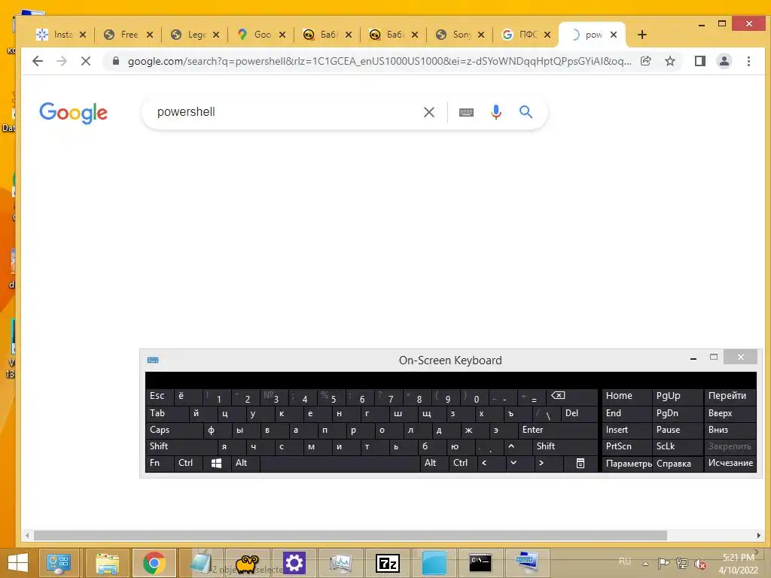The height and width of the screenshot is (578, 771).
Task: Tap Справка key on On-Screen Keyboard
Action: [x=678, y=463]
